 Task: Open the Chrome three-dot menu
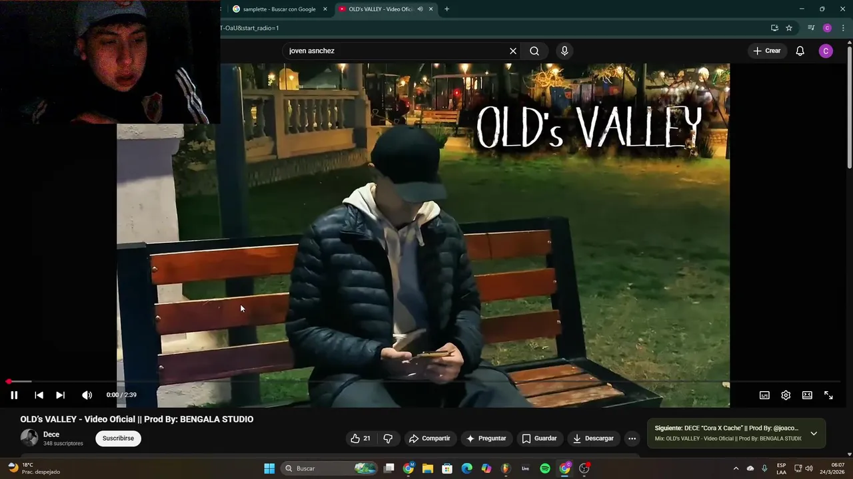coord(843,28)
